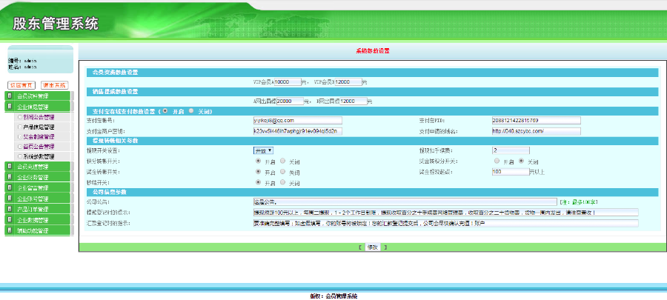Set 奖金转账开关 to 关闭
The image size is (667, 300).
[283, 172]
